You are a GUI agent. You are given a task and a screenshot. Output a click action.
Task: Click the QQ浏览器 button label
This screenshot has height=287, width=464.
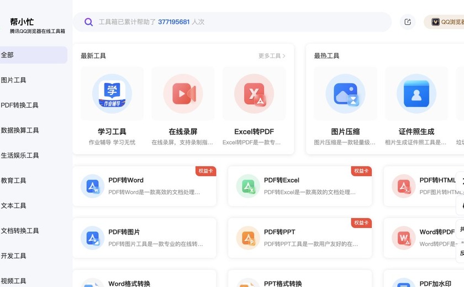coord(452,22)
